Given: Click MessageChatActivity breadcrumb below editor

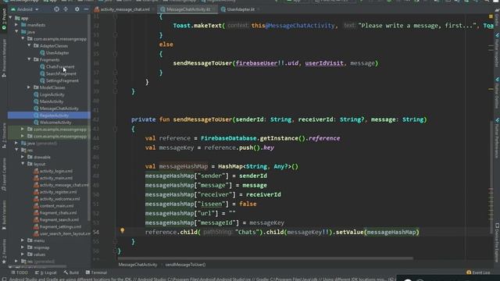Looking at the screenshot, I should 137,265.
